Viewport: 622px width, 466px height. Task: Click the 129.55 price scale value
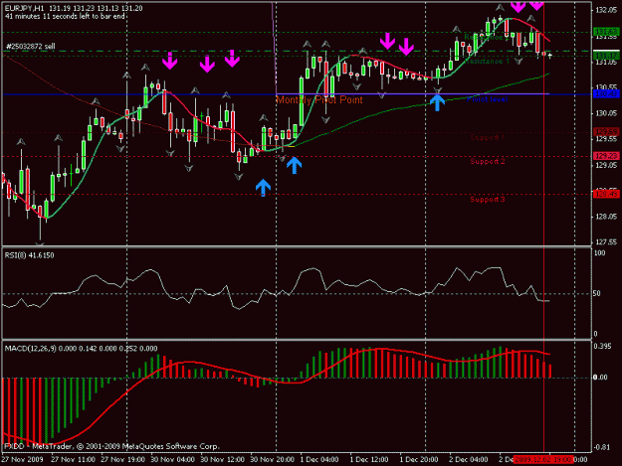[x=606, y=139]
